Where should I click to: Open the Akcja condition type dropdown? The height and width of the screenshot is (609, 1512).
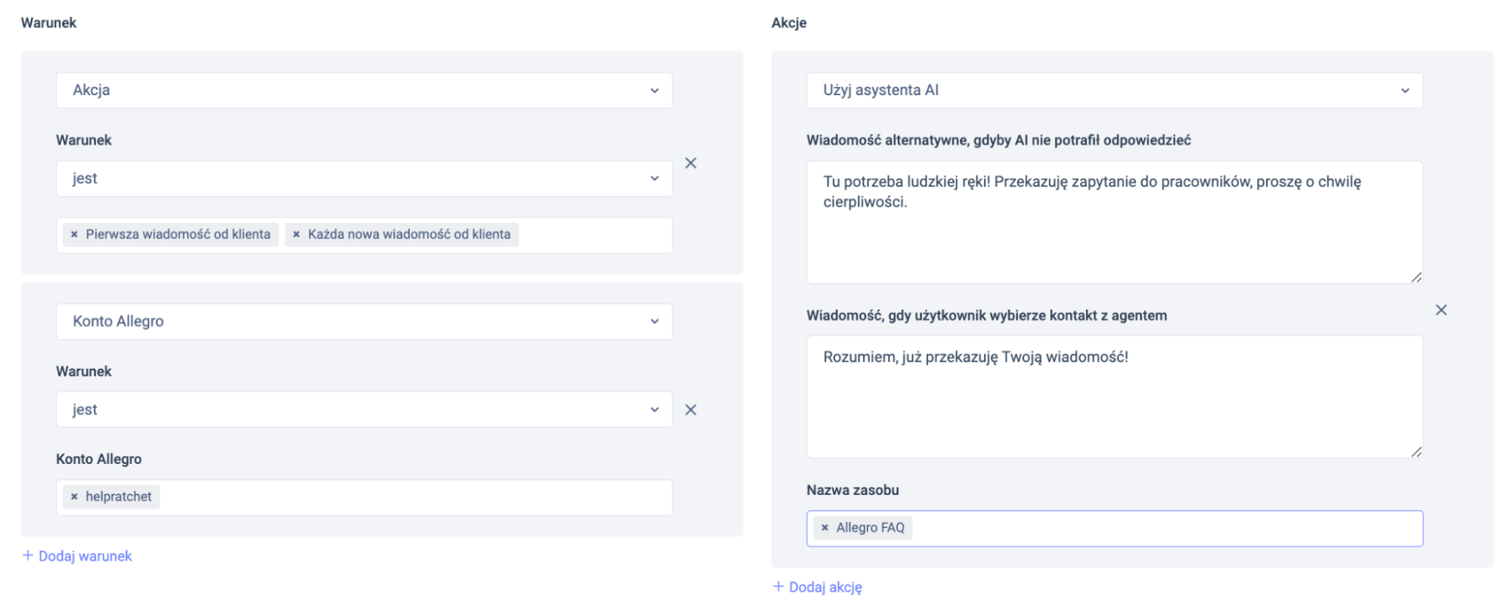[x=364, y=90]
